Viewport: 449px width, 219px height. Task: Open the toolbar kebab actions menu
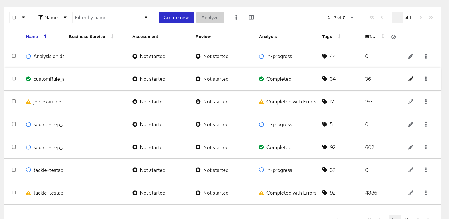click(x=236, y=17)
